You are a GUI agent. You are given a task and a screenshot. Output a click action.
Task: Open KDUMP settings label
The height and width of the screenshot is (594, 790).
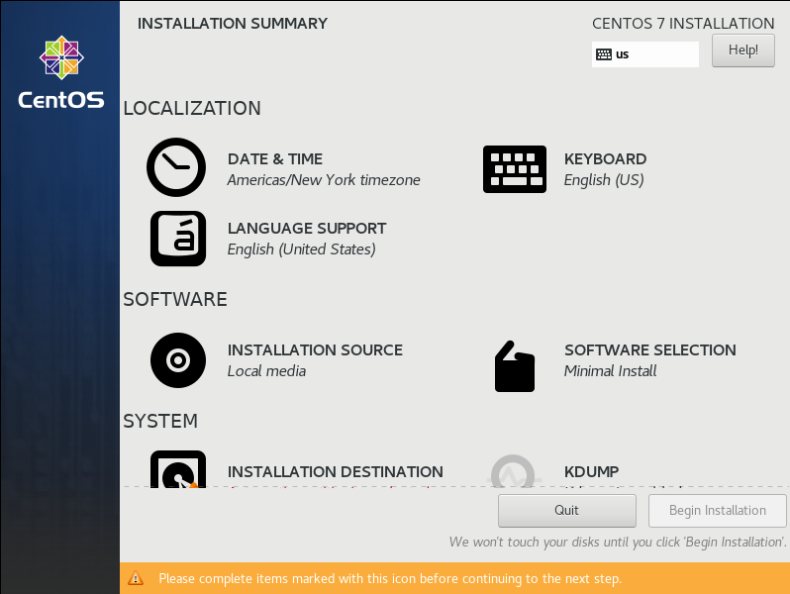point(591,471)
